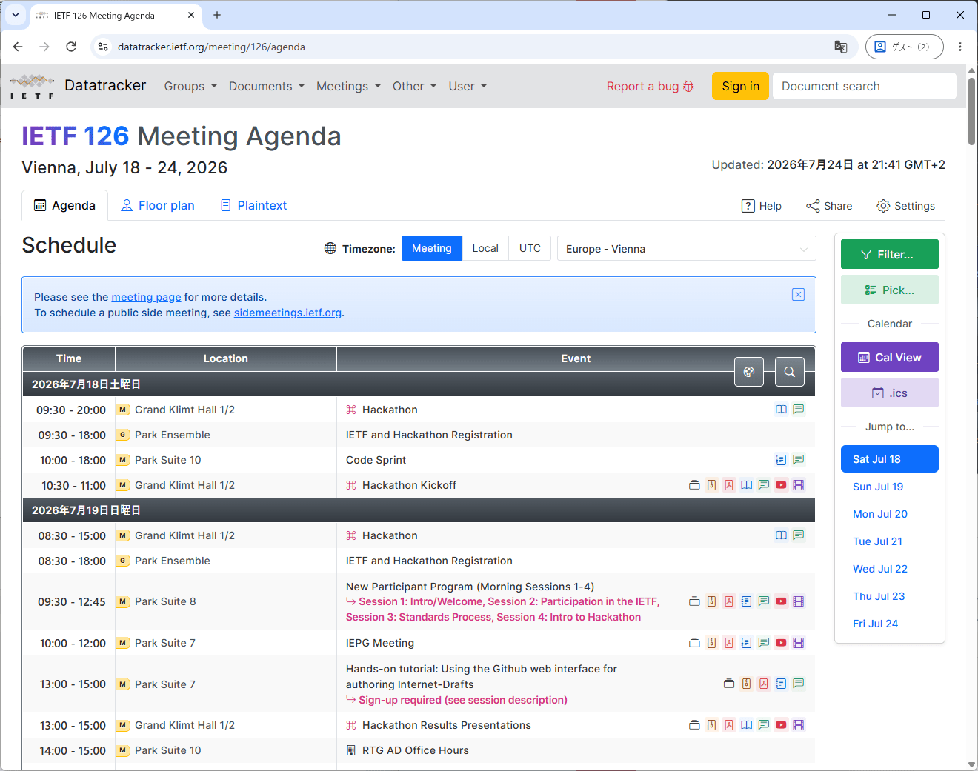Open chat for Hackathon Results Presentations
Screen dimensions: 978x771
[764, 725]
